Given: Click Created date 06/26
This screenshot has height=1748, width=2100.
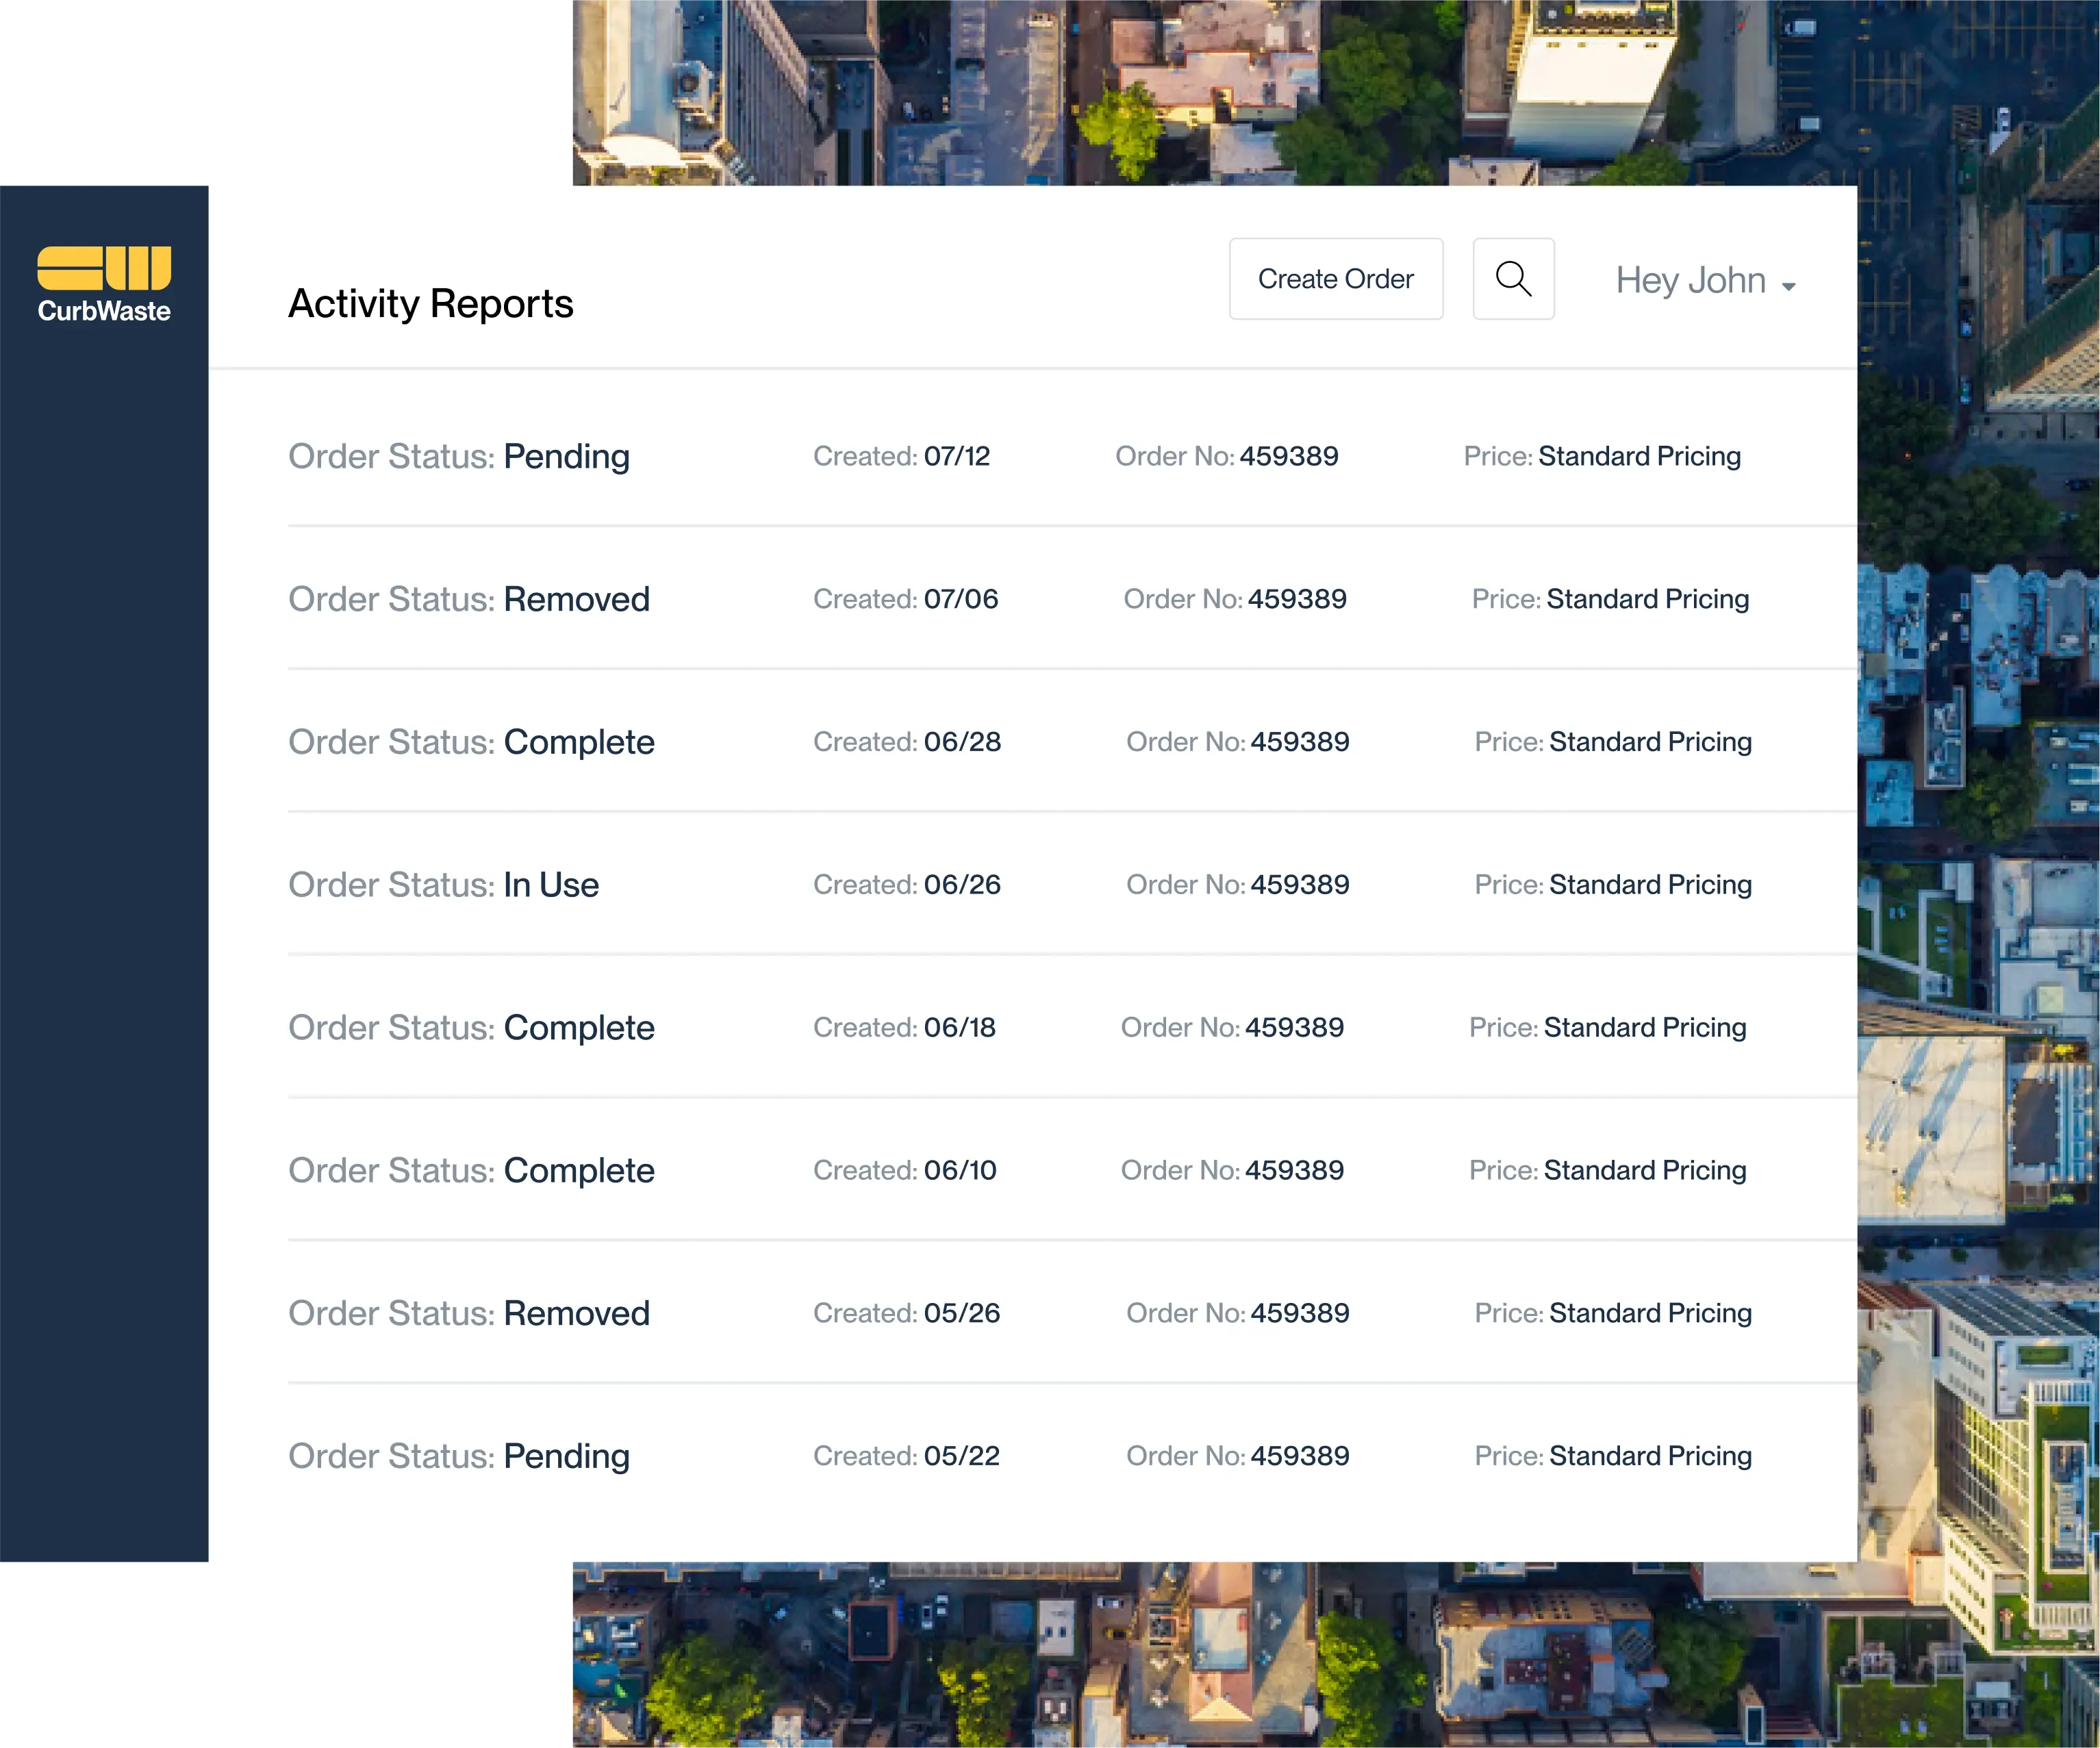Looking at the screenshot, I should 961,885.
